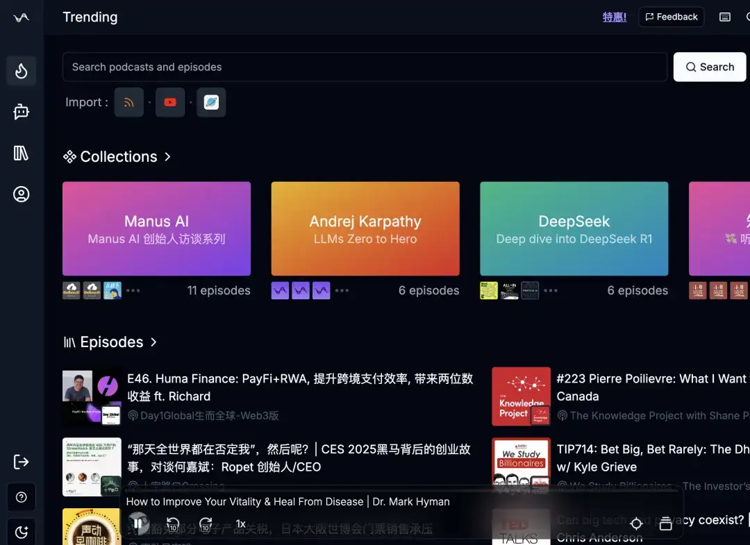Viewport: 750px width, 545px height.
Task: Open the AI chat bot sidebar icon
Action: tap(21, 112)
